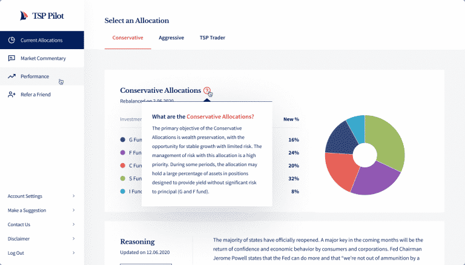The width and height of the screenshot is (465, 265).
Task: Click the F Fund purple legend dot
Action: (123, 152)
